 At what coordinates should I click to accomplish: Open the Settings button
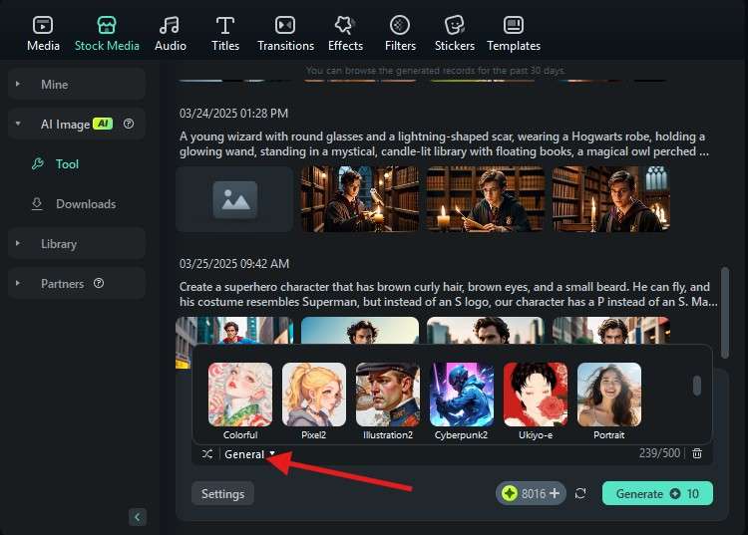coord(222,493)
